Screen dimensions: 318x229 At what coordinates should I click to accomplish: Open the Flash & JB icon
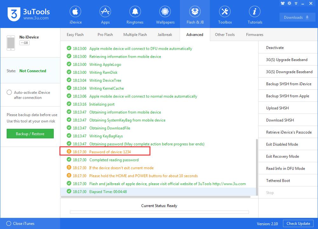point(195,11)
